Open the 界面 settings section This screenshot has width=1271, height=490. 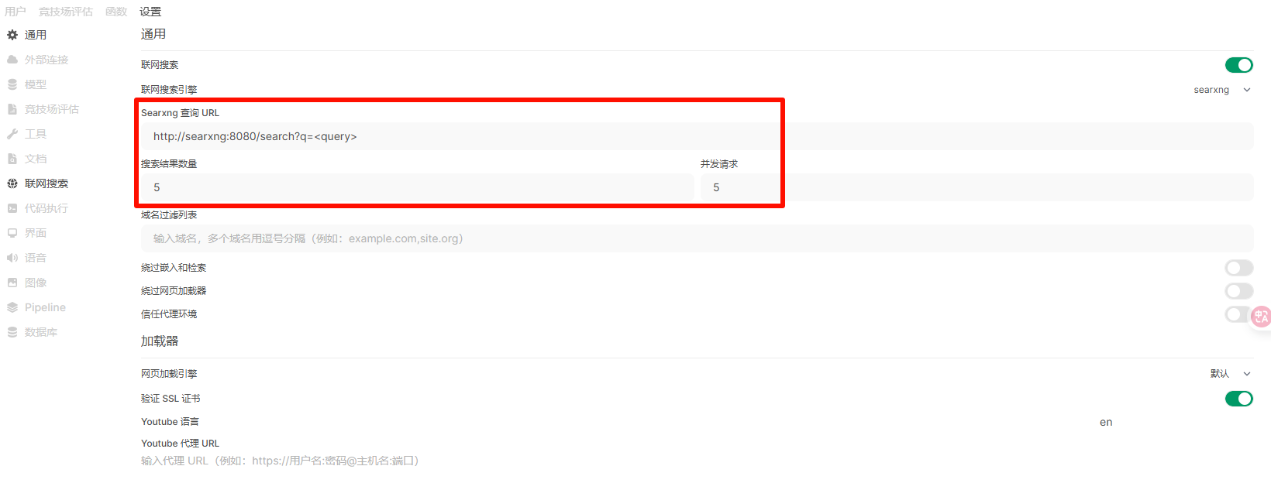(36, 233)
